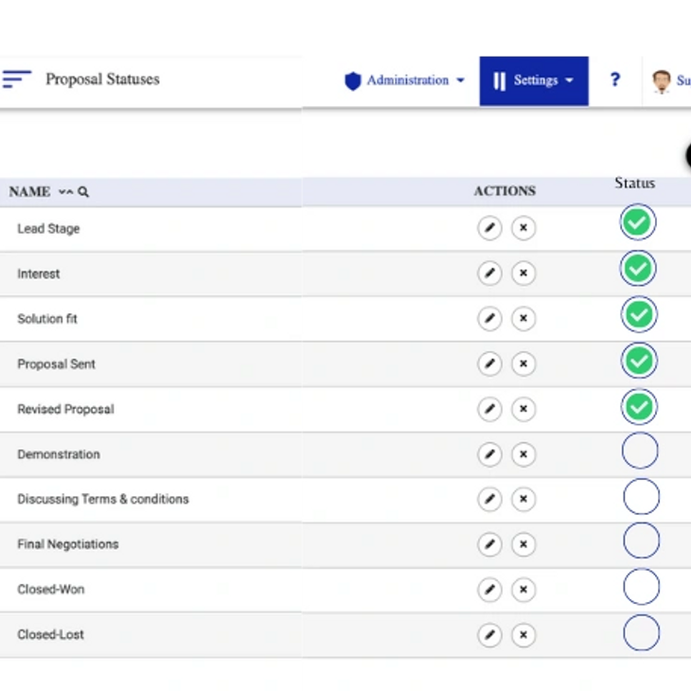
Task: Edit the Solution fit status
Action: pos(489,318)
